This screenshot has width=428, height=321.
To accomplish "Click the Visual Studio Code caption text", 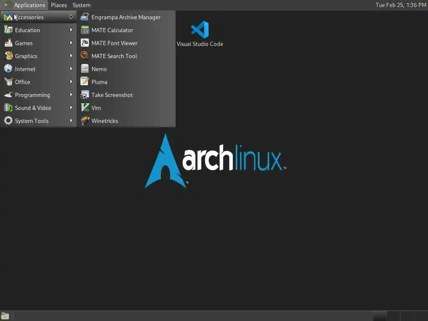I will point(200,44).
